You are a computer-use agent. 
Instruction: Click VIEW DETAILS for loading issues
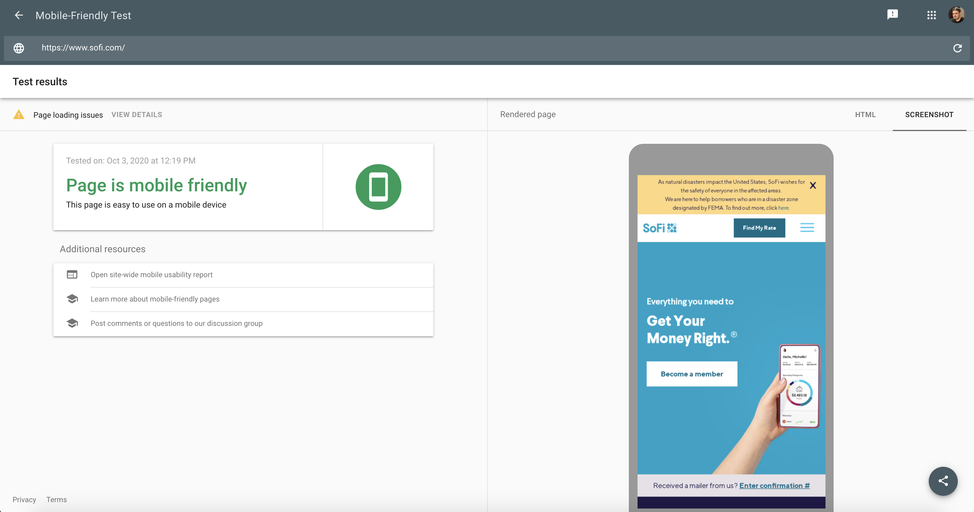tap(137, 115)
